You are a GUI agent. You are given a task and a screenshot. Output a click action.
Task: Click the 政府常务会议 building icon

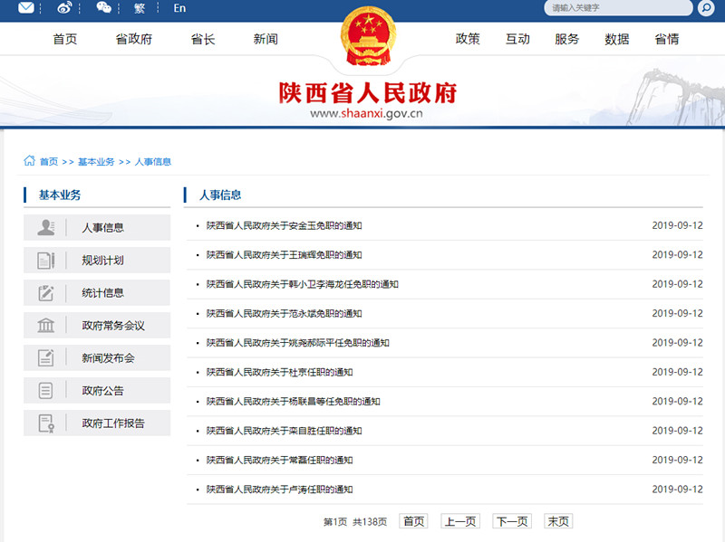pyautogui.click(x=45, y=326)
